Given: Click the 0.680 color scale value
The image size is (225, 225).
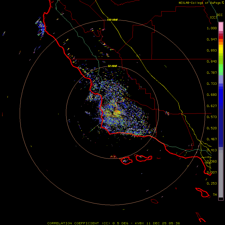Looking at the screenshot, I should tap(212, 95).
